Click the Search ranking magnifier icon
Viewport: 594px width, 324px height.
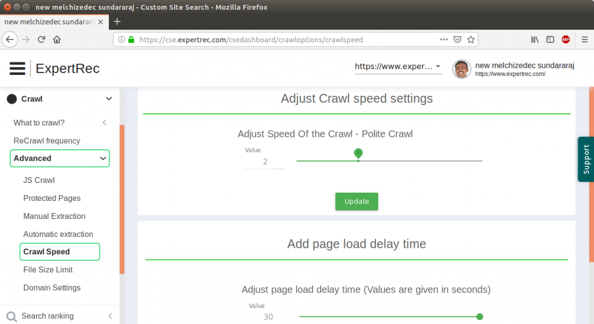click(x=12, y=316)
